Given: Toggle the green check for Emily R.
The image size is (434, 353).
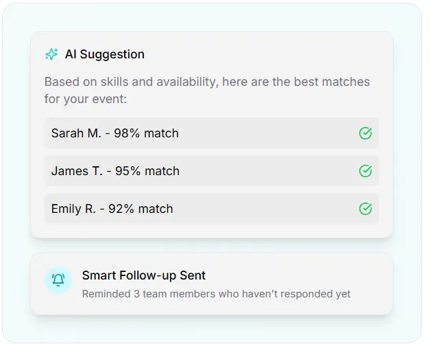Looking at the screenshot, I should click(365, 209).
